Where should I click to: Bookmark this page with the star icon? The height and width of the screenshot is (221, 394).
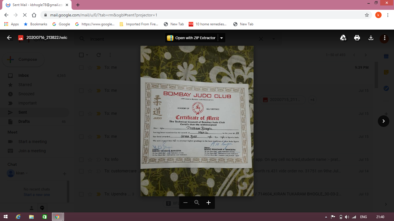pos(367,15)
